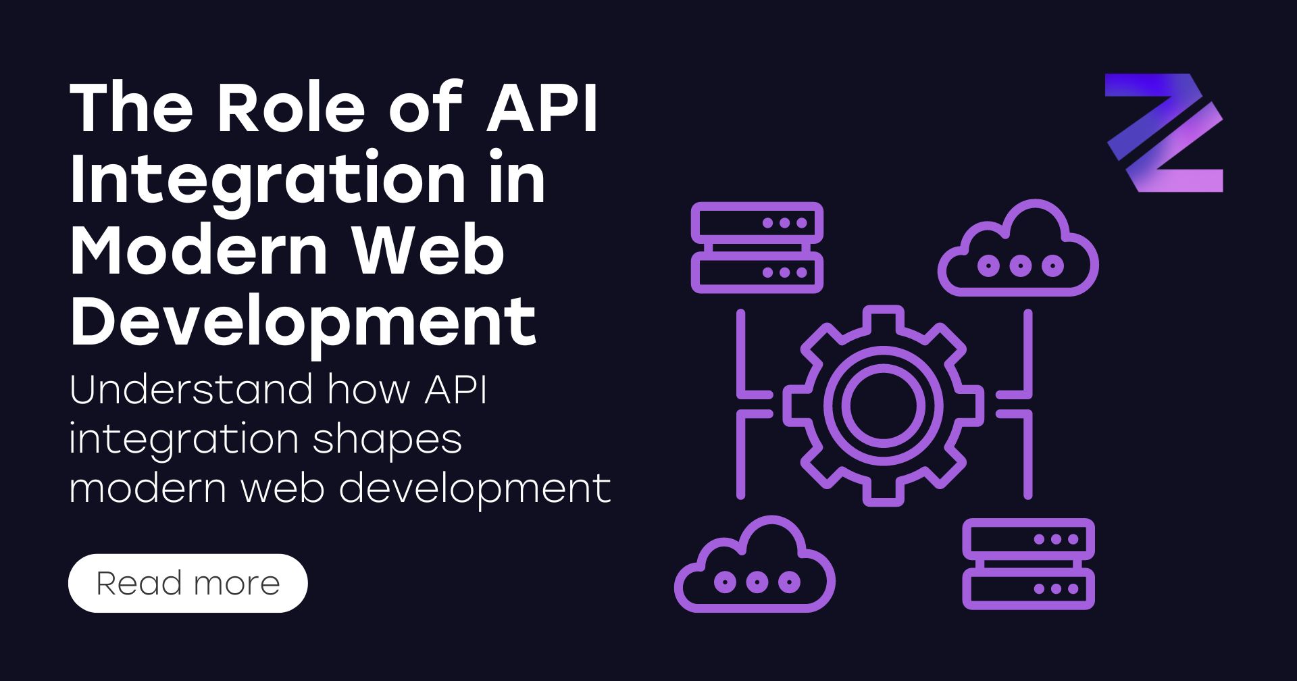
Task: Select upper rack unit of bottom-right server icon
Action: click(1028, 539)
